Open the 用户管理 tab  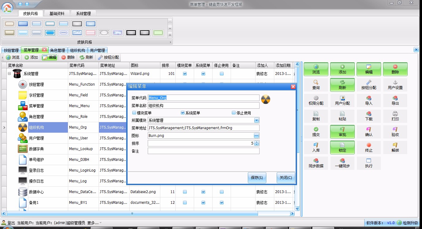(97, 50)
